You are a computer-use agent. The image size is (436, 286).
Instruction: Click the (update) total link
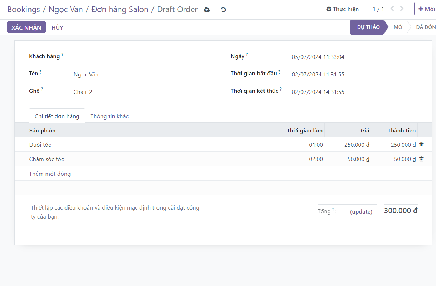(x=361, y=211)
